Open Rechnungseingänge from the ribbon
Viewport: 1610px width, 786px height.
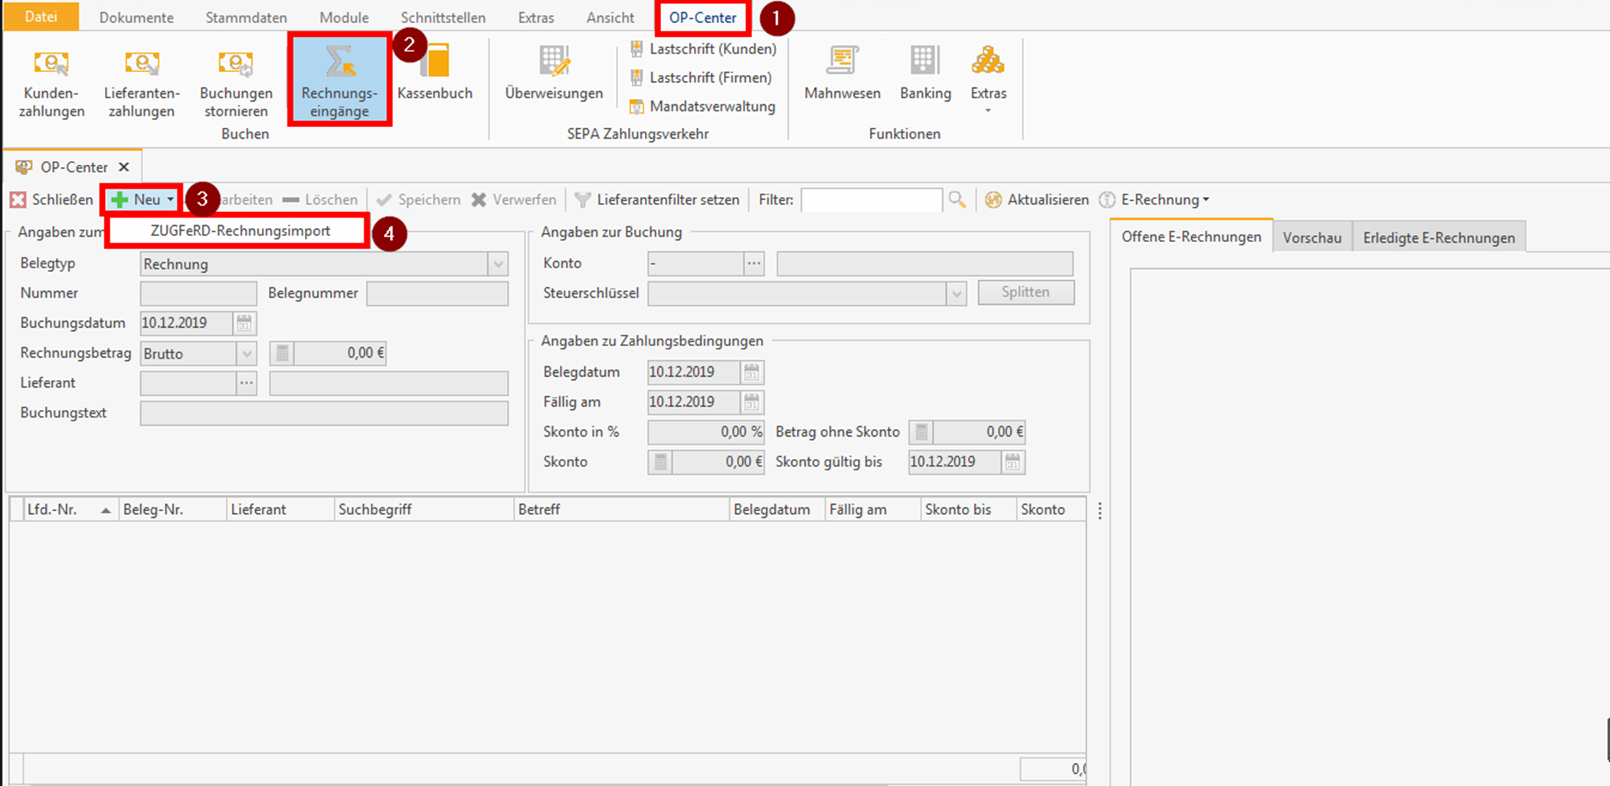[x=339, y=82]
